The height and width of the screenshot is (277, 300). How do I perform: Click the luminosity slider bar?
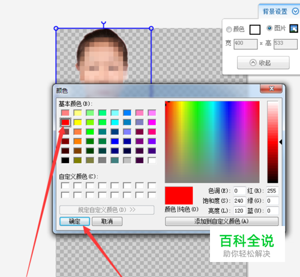[x=273, y=142]
